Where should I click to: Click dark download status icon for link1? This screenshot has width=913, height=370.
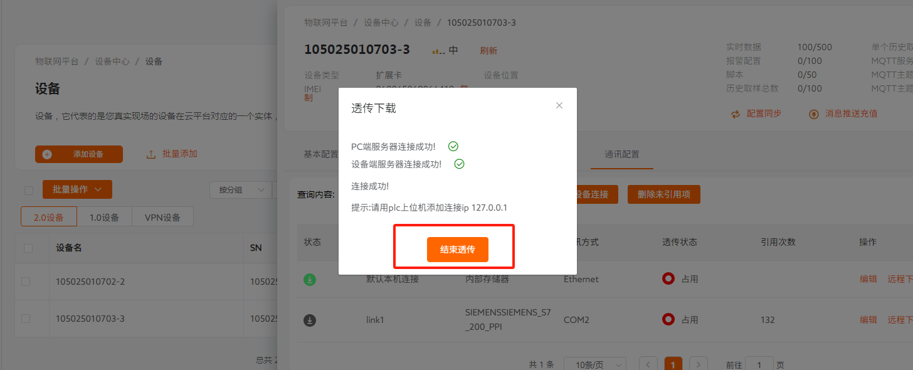point(310,320)
